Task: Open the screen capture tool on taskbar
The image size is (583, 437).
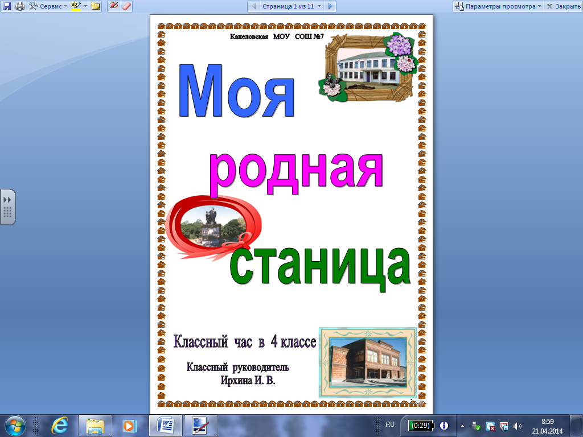Action: tap(201, 426)
